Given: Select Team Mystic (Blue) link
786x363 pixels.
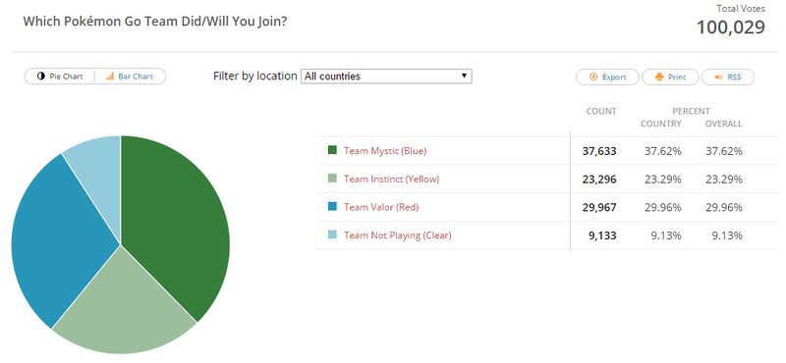Looking at the screenshot, I should pos(385,151).
